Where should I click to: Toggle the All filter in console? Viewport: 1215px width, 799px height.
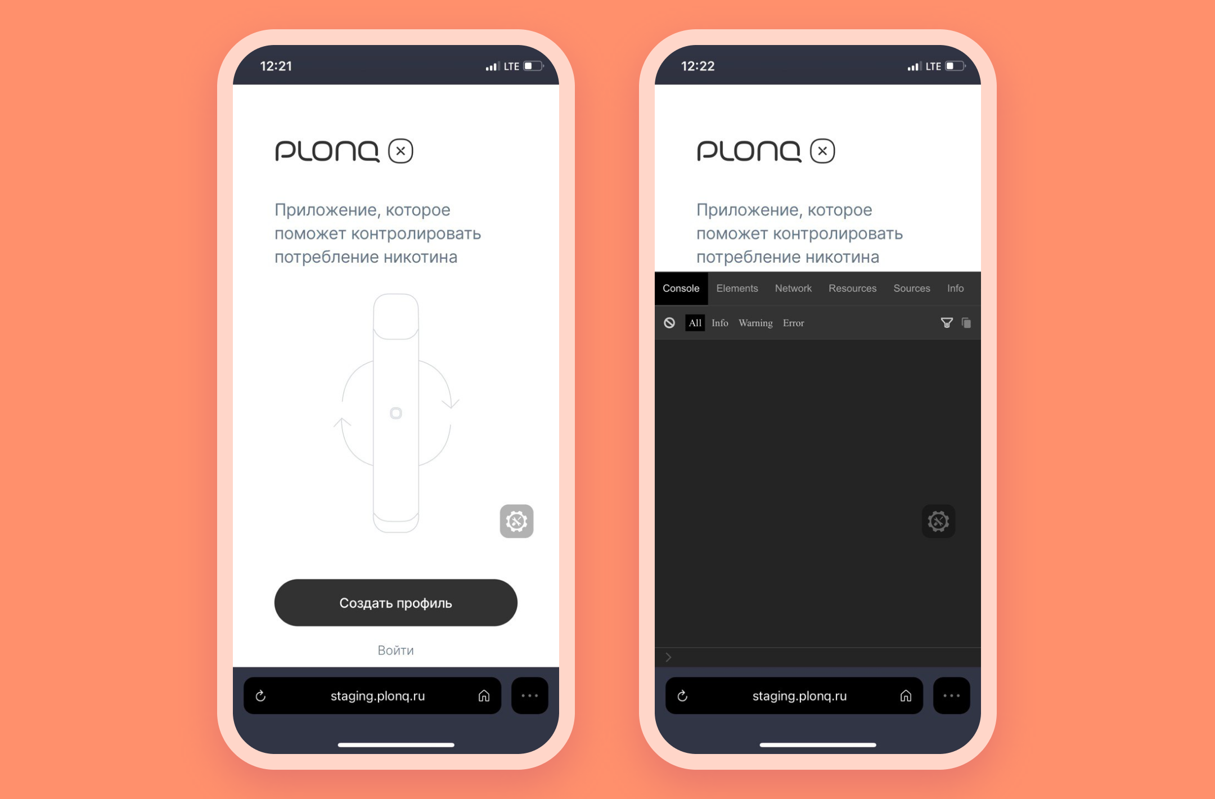point(695,323)
